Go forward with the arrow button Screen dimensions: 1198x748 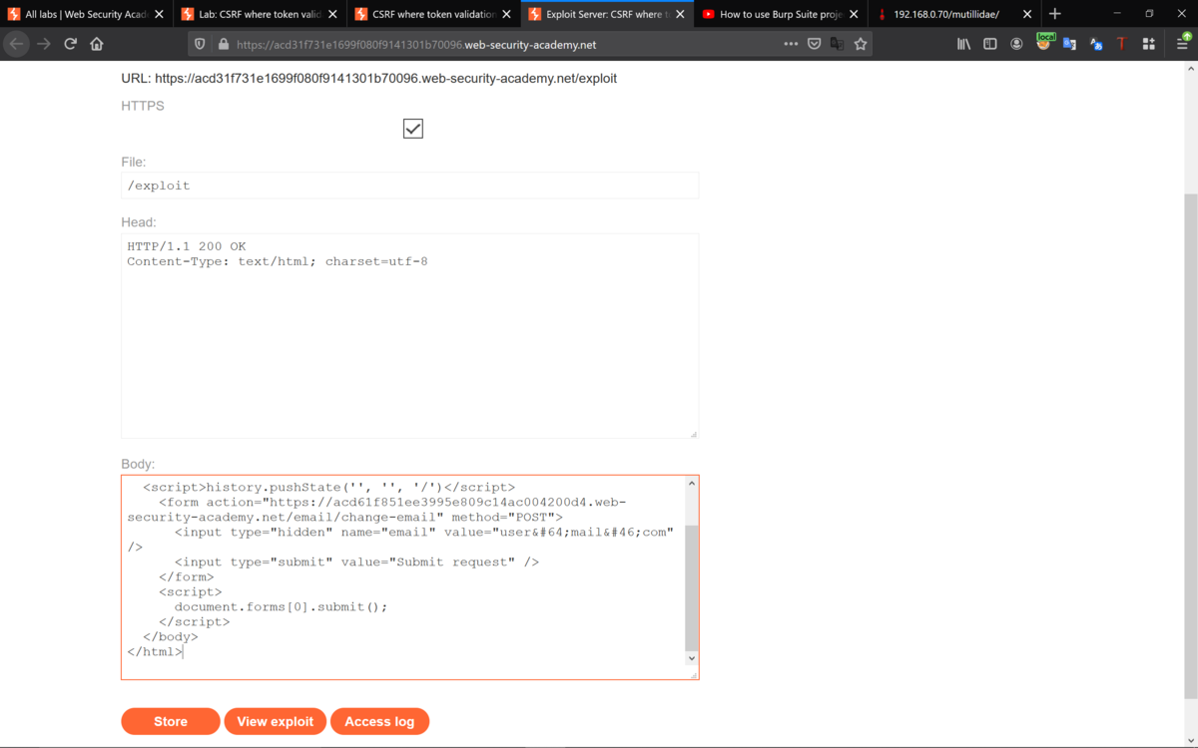[44, 44]
